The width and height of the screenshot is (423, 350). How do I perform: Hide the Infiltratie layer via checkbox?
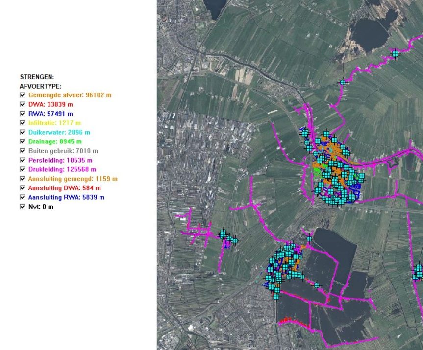pos(22,123)
